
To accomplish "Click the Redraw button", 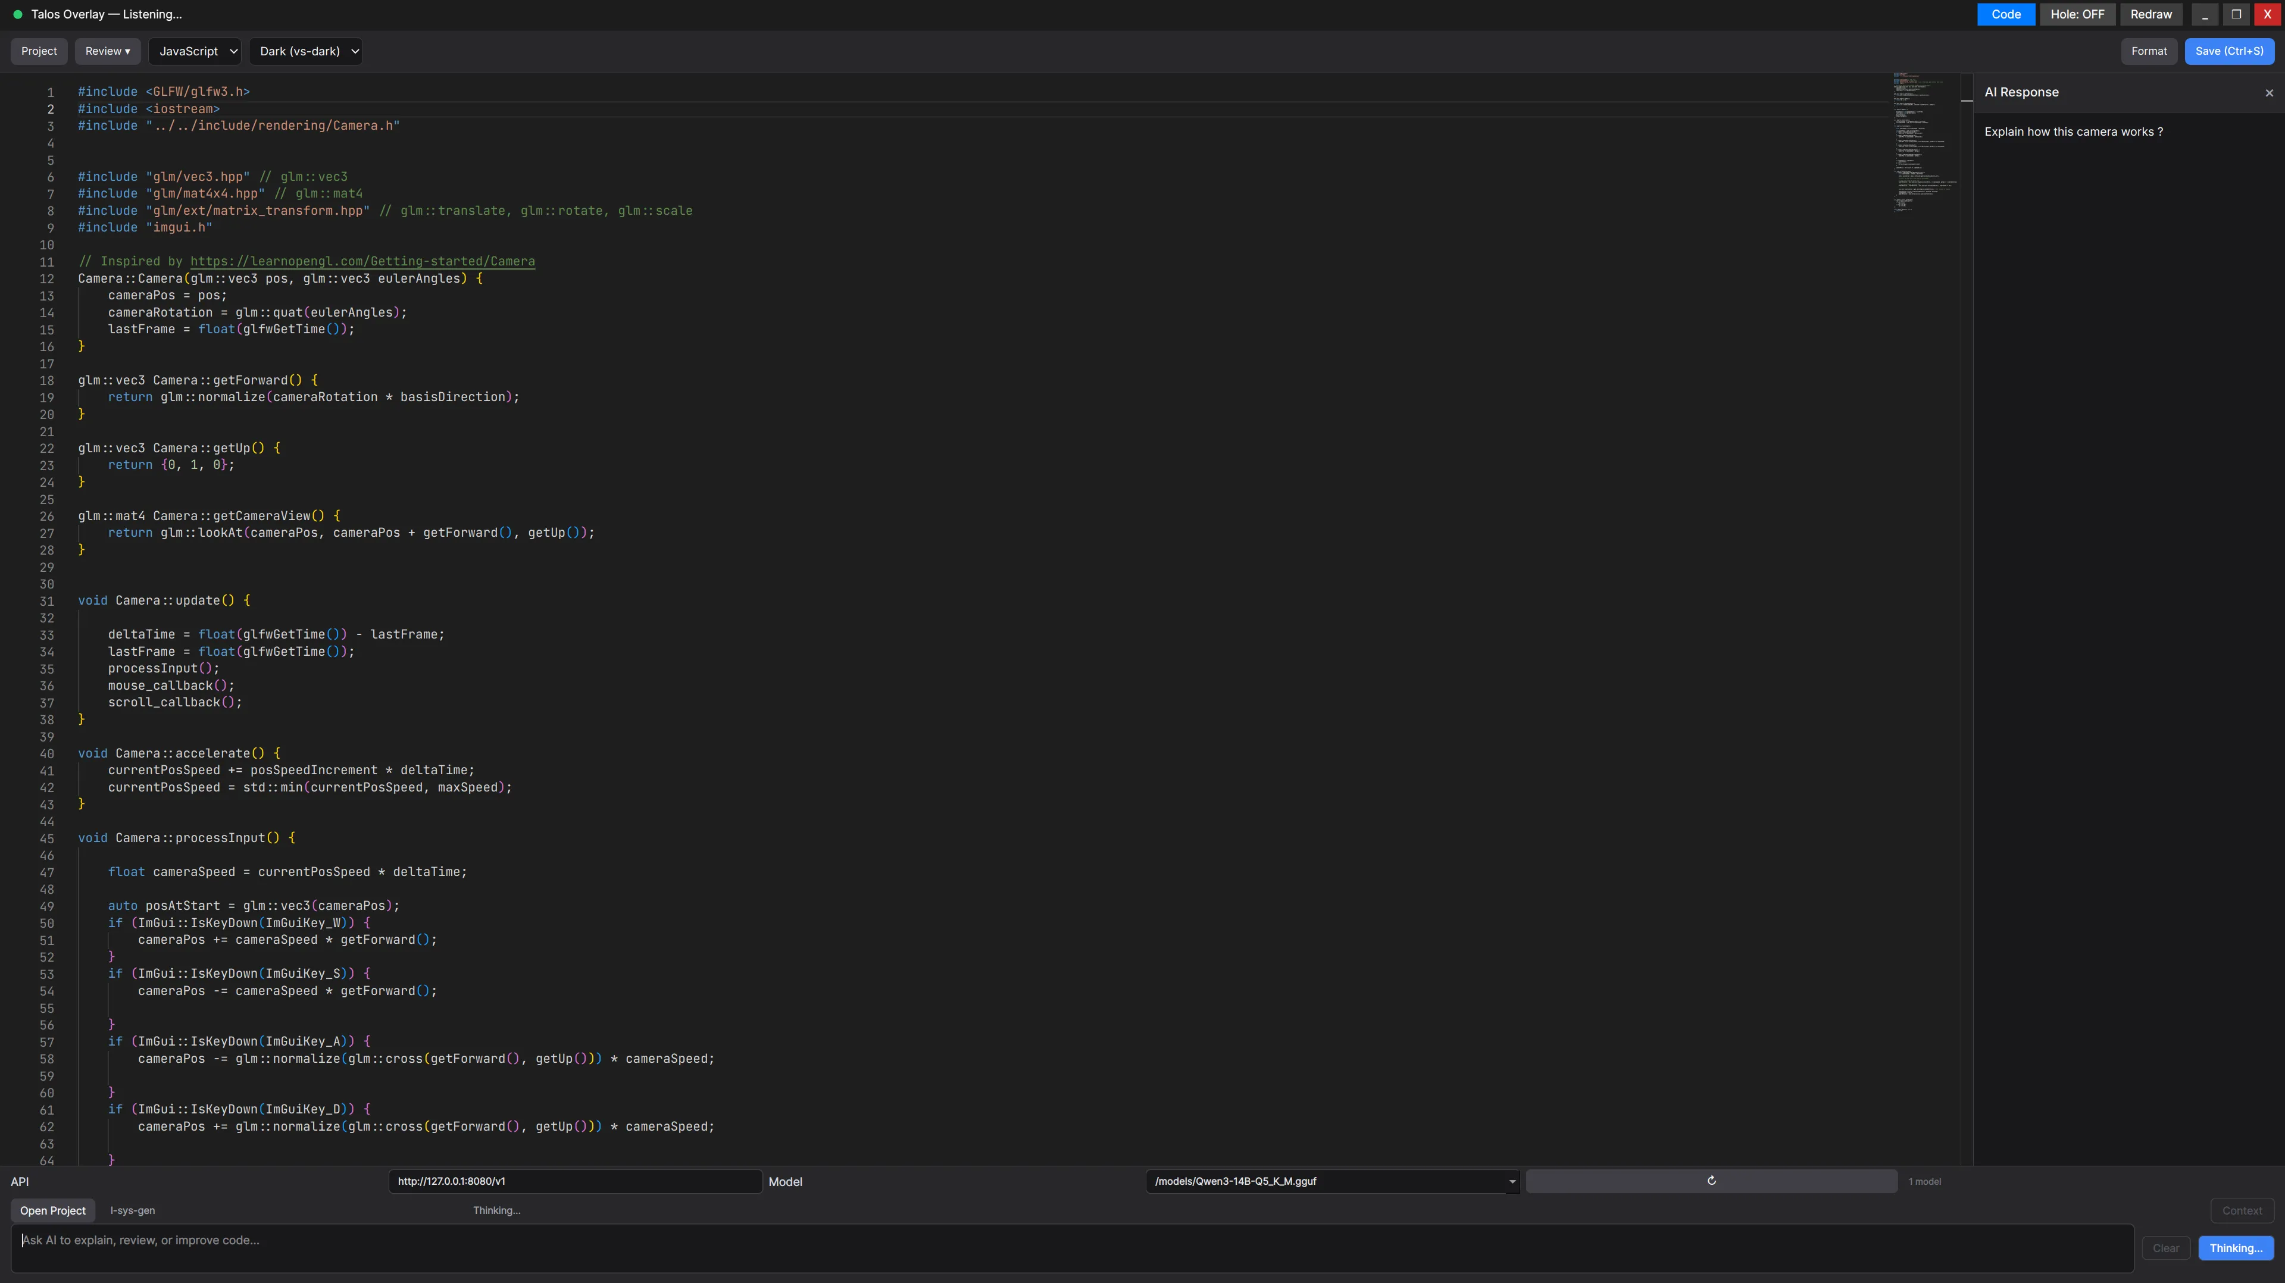I will click(x=2151, y=14).
